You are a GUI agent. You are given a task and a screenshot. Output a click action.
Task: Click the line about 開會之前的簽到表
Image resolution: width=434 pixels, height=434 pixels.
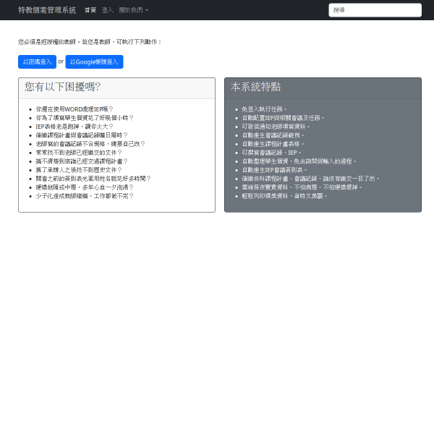pyautogui.click(x=93, y=179)
